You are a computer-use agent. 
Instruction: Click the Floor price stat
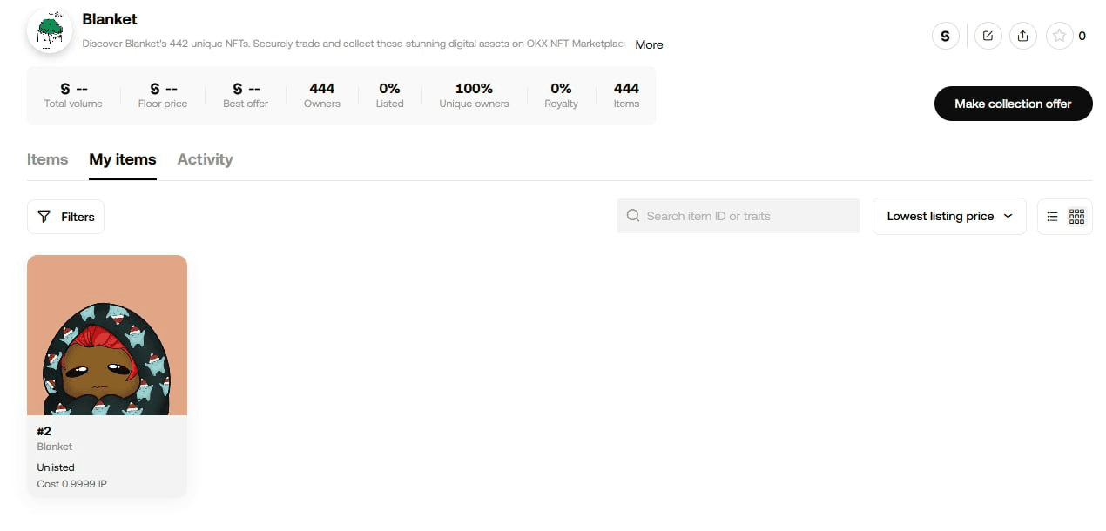click(x=163, y=95)
